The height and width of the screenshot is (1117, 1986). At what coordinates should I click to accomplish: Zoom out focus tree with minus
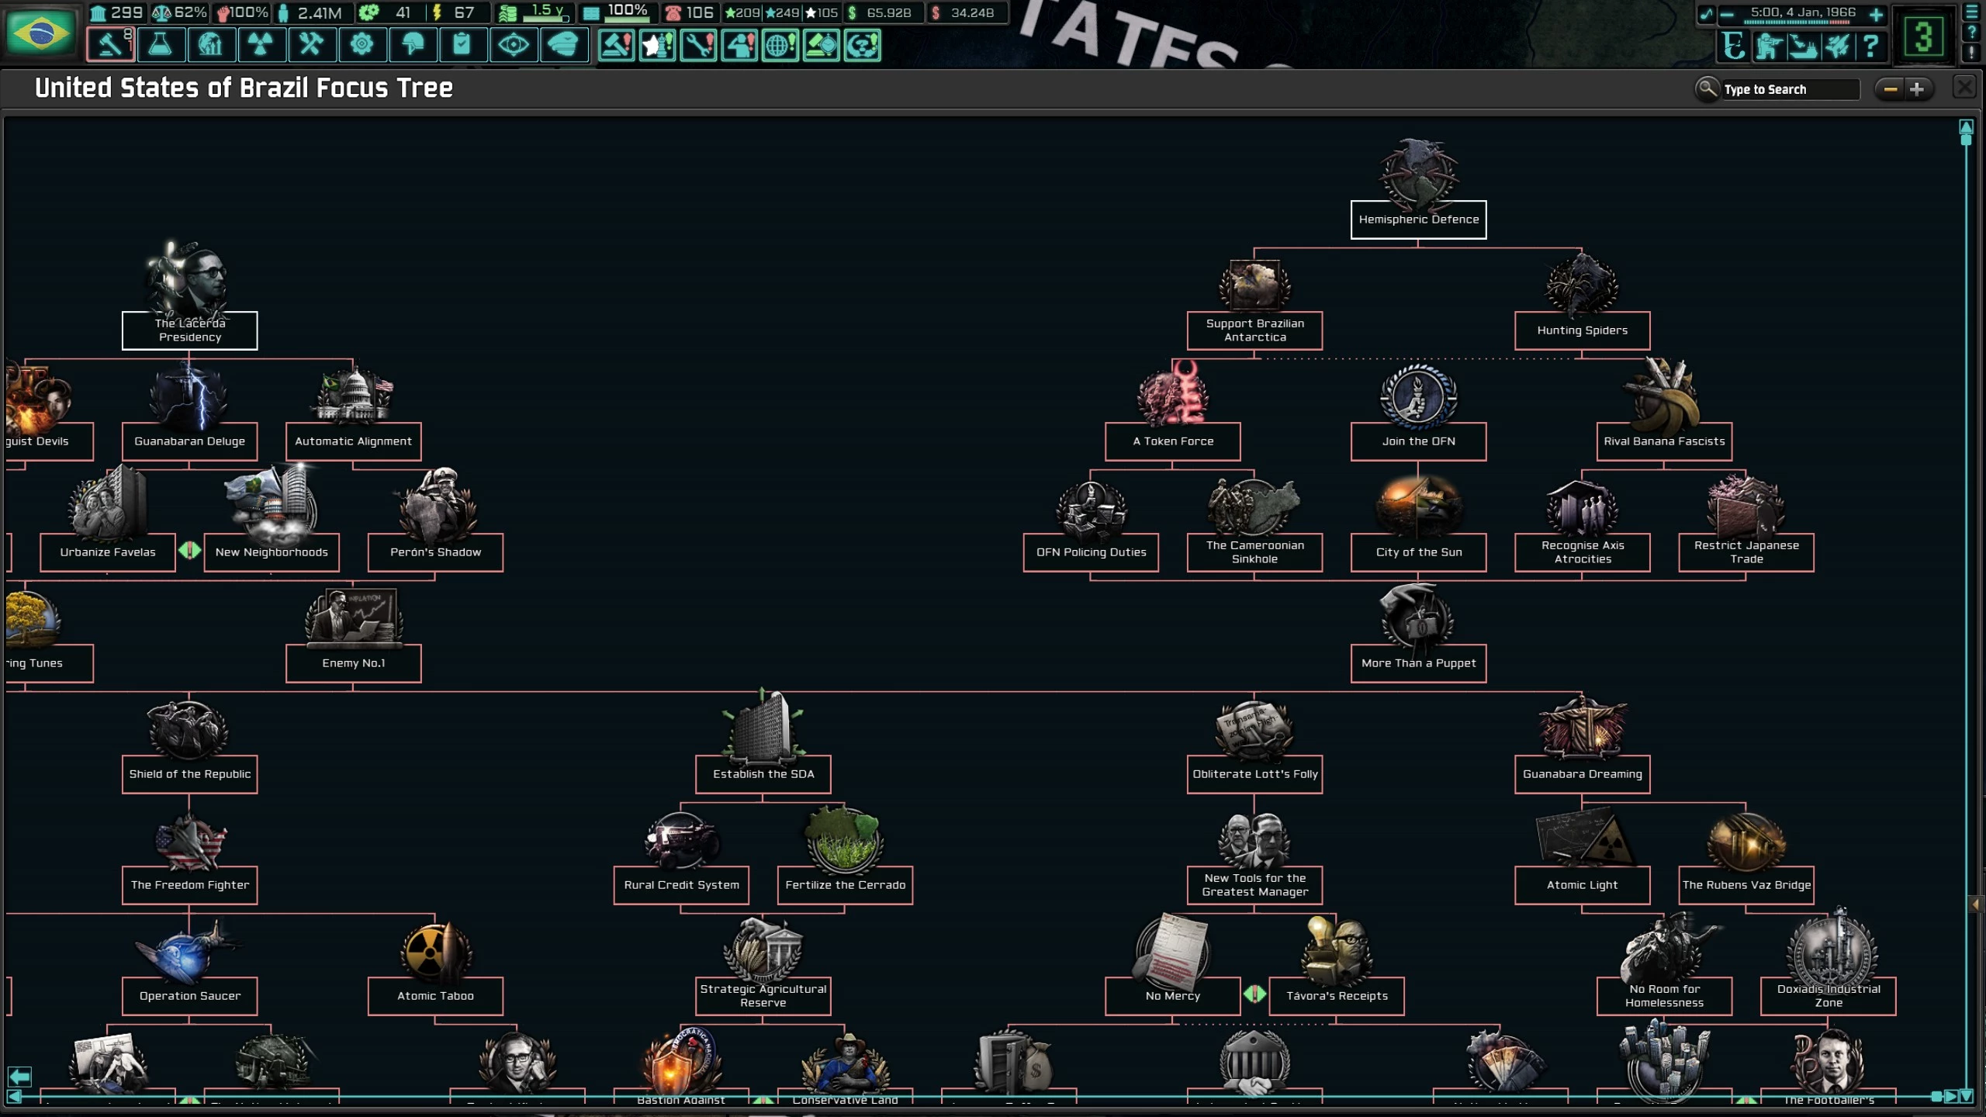1891,89
